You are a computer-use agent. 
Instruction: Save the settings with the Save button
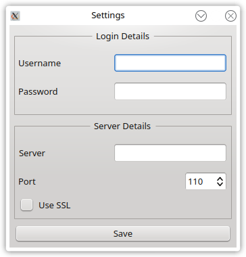pyautogui.click(x=123, y=233)
